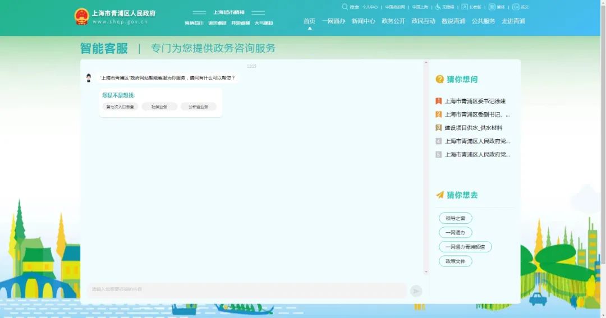This screenshot has height=318, width=606.
Task: Click the 长者版 elderly mode icon
Action: click(x=465, y=7)
